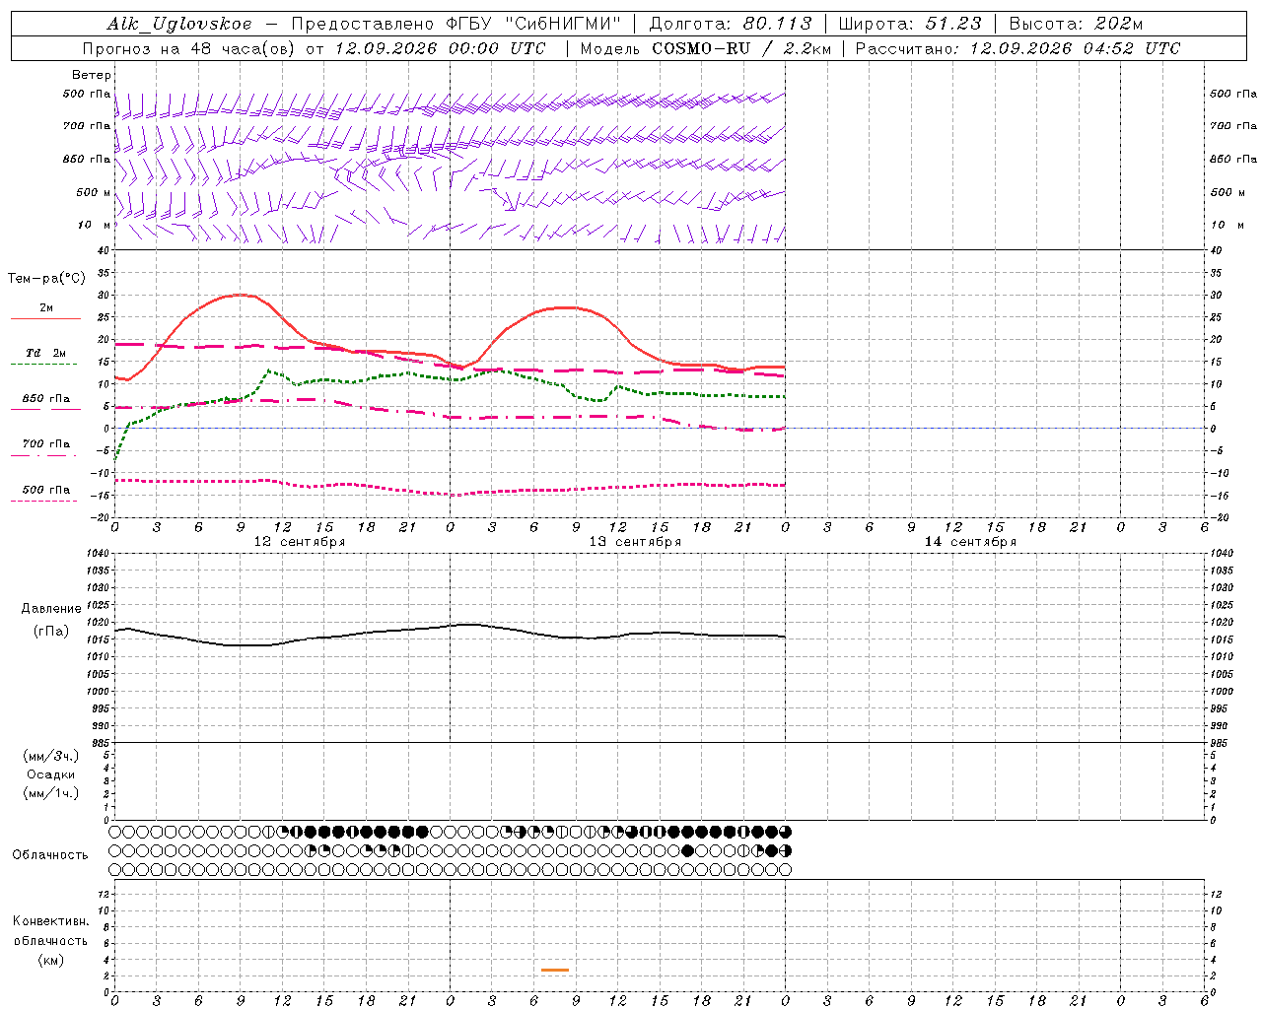Click the 12 сентября date label

click(300, 542)
